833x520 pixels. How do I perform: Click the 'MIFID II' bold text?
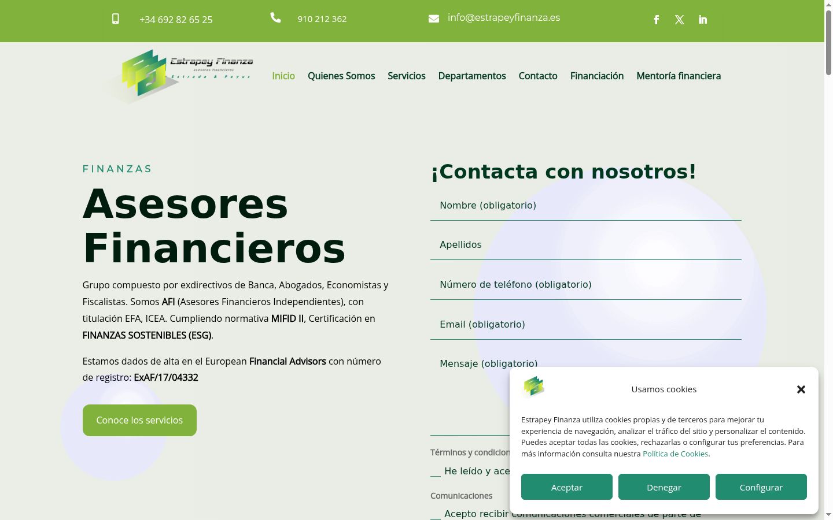pos(288,318)
